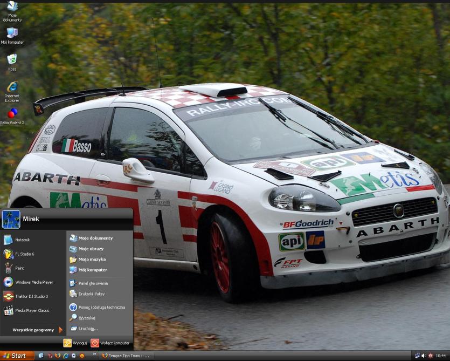This screenshot has height=361, width=450.
Task: Click the Paint brushes cup icon
Action: tap(8, 268)
